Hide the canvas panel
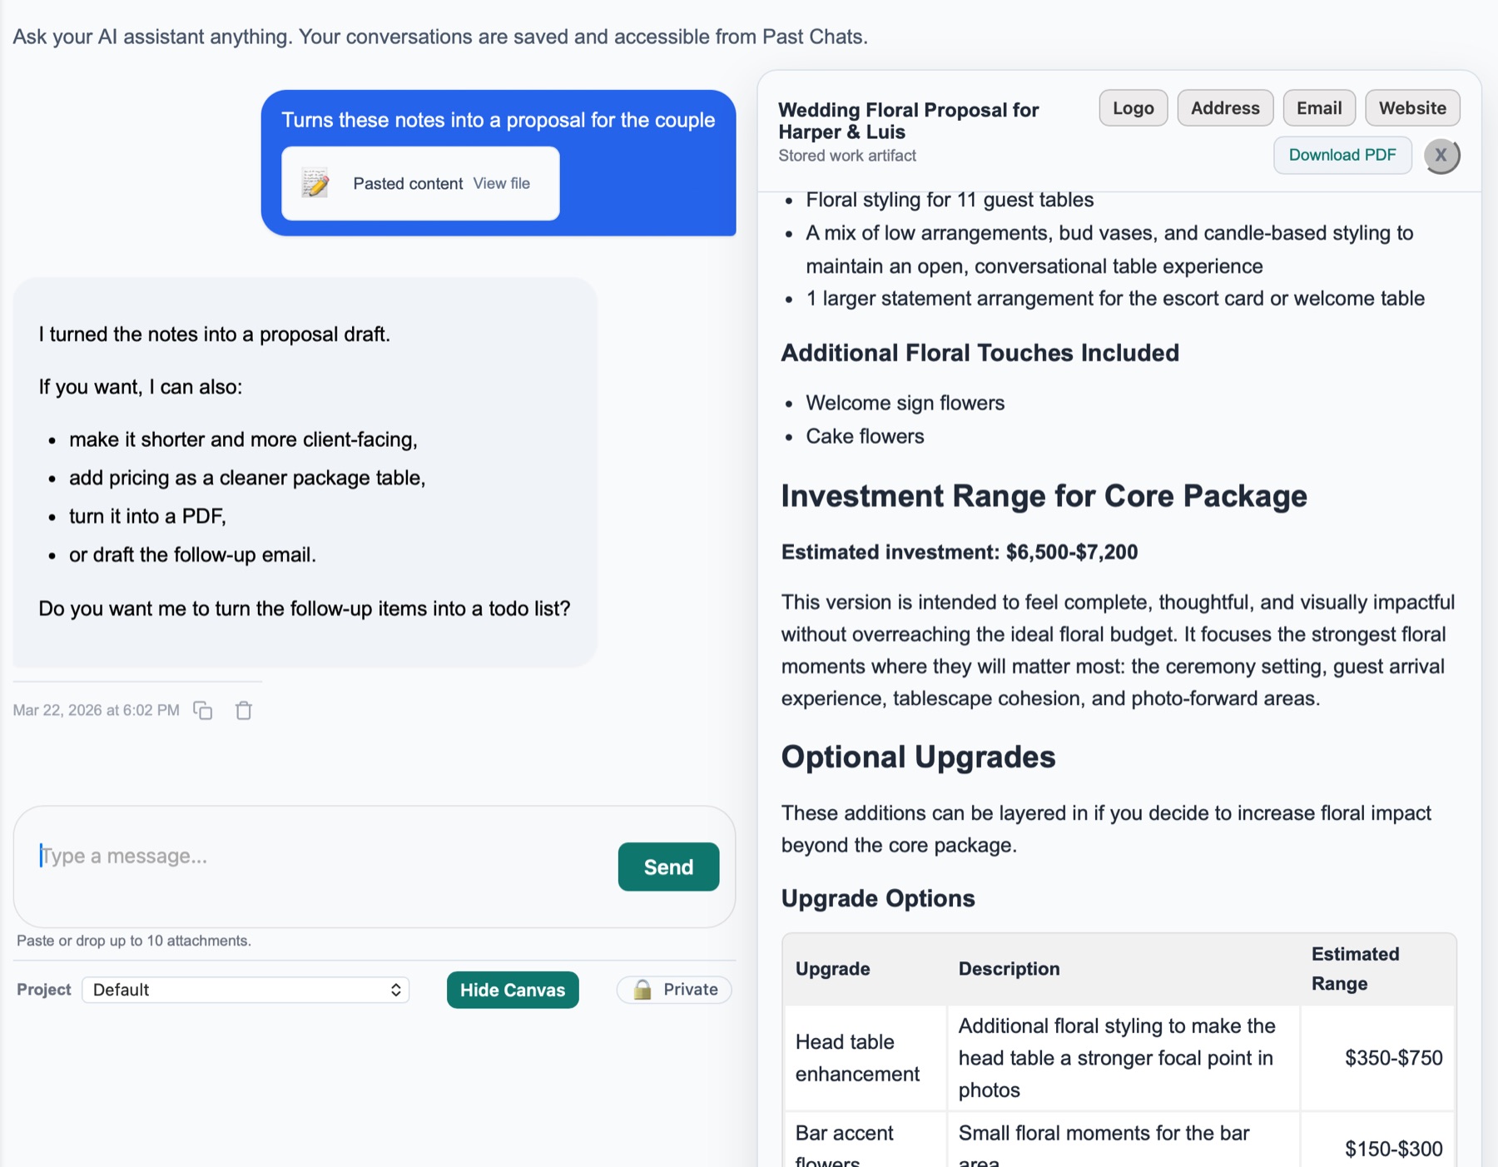This screenshot has width=1498, height=1167. click(512, 990)
